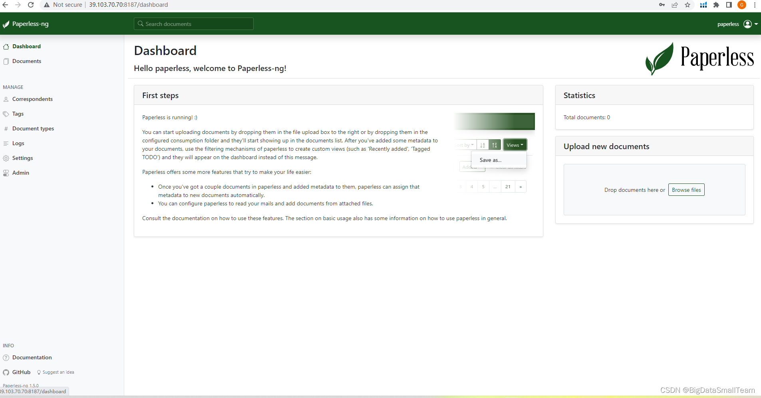Click the Suggest an idea link

[x=58, y=372]
